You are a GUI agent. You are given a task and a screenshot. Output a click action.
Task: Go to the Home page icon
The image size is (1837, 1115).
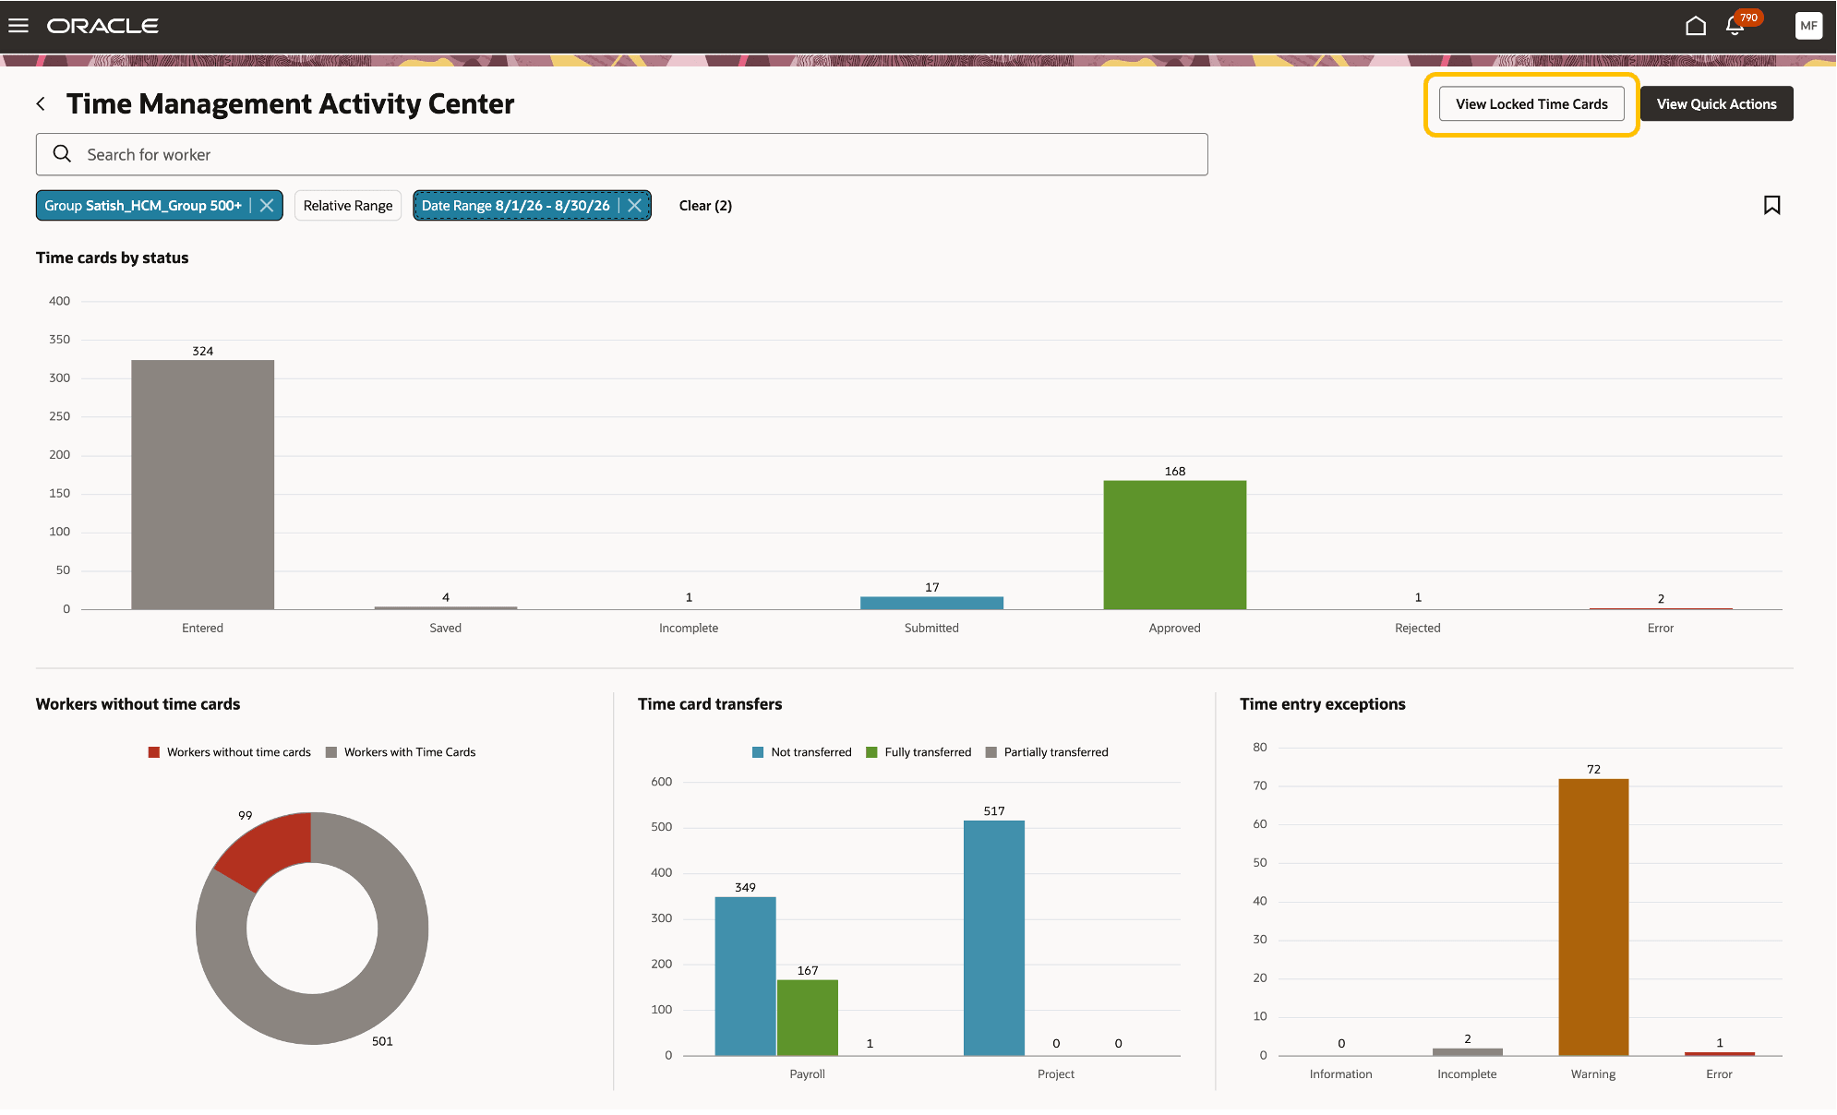click(x=1695, y=26)
